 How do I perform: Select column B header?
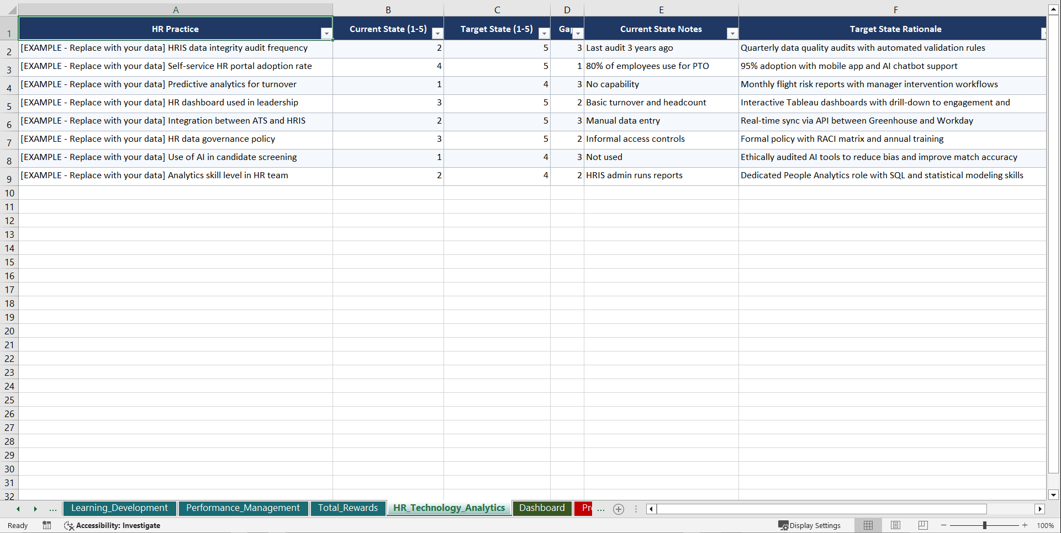[x=388, y=9]
